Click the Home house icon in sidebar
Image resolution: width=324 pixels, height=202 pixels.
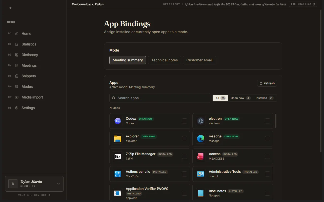coord(17,34)
